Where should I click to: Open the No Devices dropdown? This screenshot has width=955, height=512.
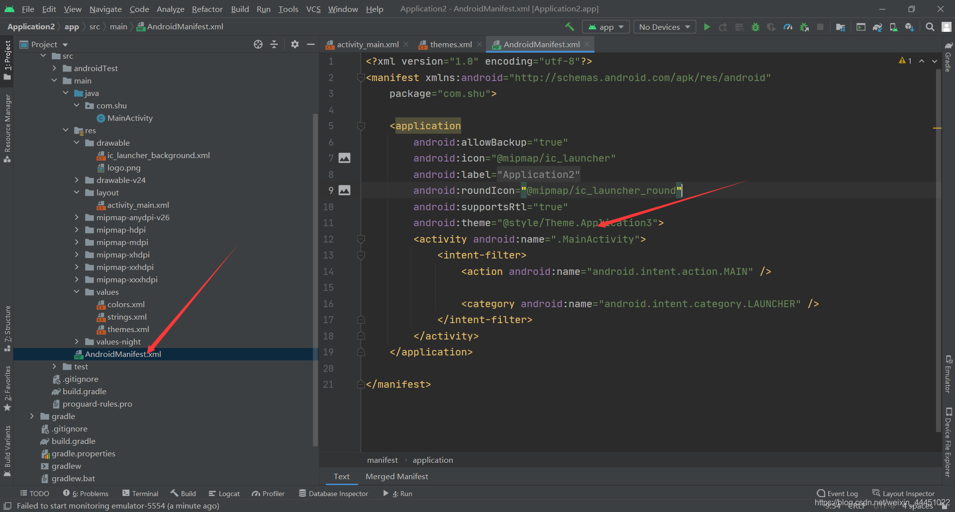tap(665, 27)
